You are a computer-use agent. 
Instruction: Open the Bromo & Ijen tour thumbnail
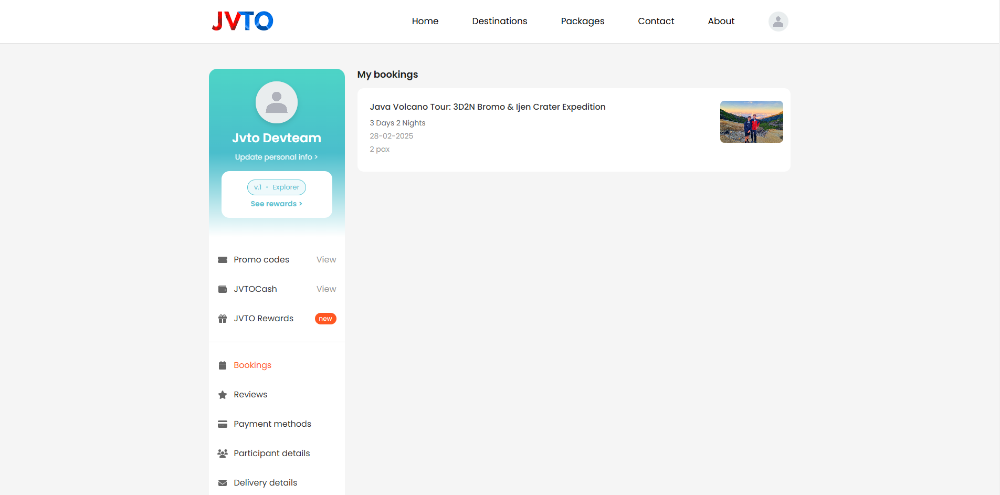(751, 122)
